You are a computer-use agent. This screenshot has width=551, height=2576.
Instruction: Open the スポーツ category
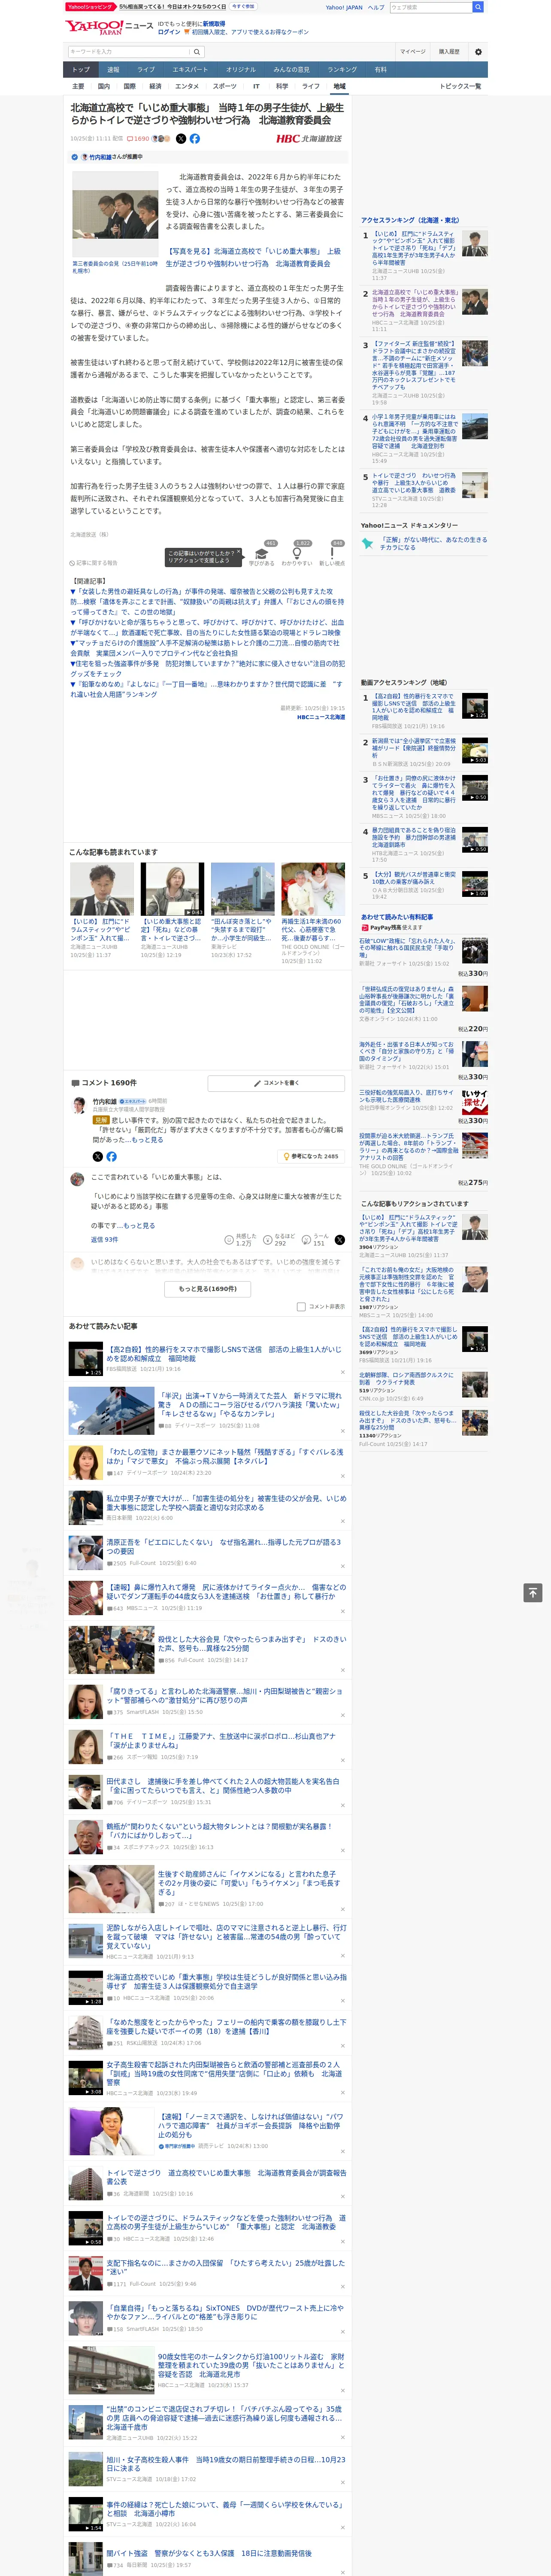[x=225, y=86]
